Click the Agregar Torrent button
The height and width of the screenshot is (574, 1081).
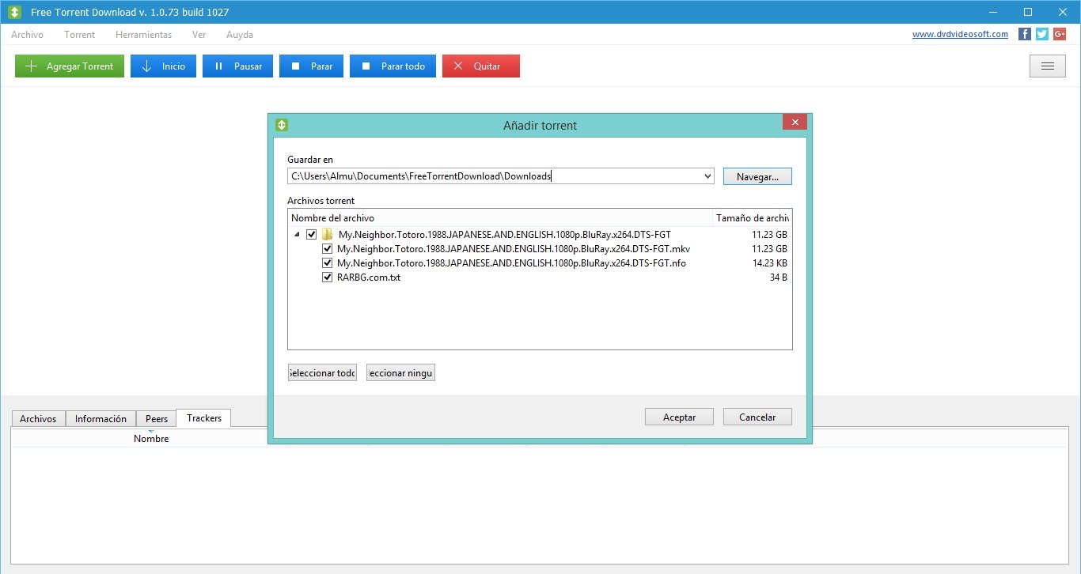(x=70, y=66)
